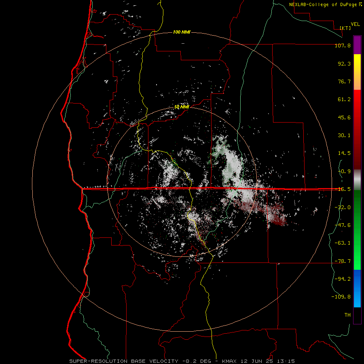Select the 61.2 velocity scale value
The width and height of the screenshot is (364, 364).
(x=344, y=99)
